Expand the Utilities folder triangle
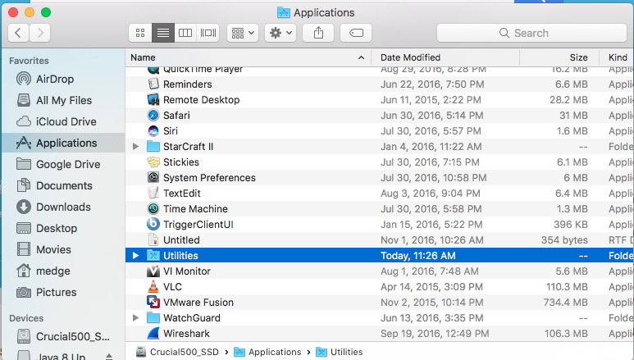The image size is (634, 360). click(136, 256)
